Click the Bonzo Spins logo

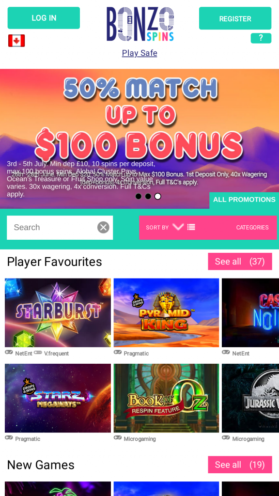(x=140, y=24)
